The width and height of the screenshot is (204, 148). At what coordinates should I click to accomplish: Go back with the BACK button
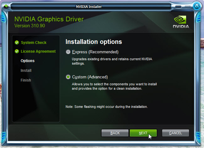[x=115, y=133]
